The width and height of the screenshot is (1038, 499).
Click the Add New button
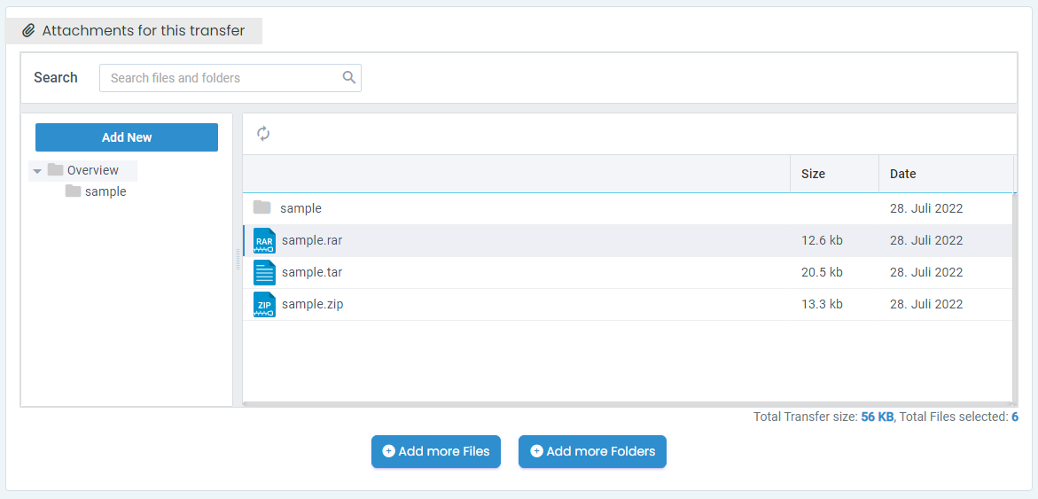(127, 137)
